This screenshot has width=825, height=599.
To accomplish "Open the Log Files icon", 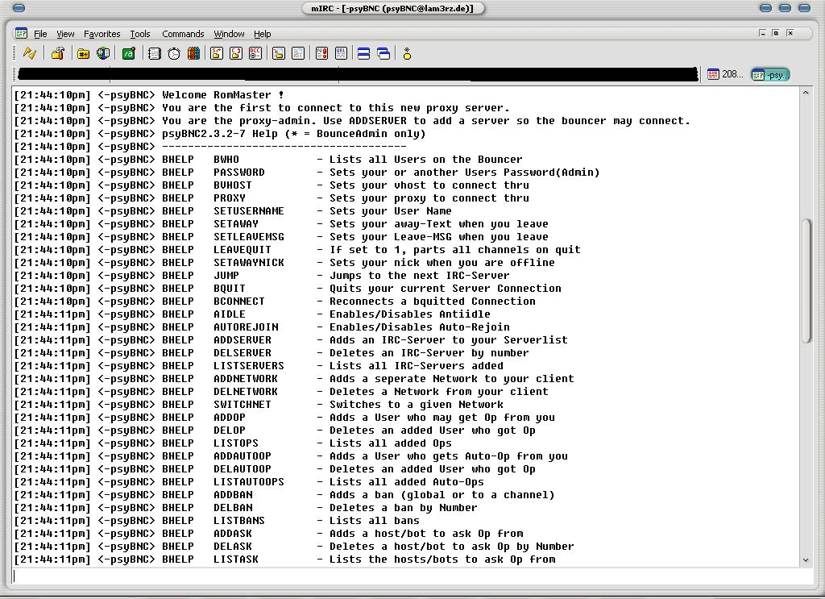I will pyautogui.click(x=298, y=53).
